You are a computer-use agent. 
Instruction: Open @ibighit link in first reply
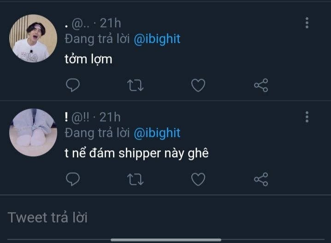pos(157,39)
